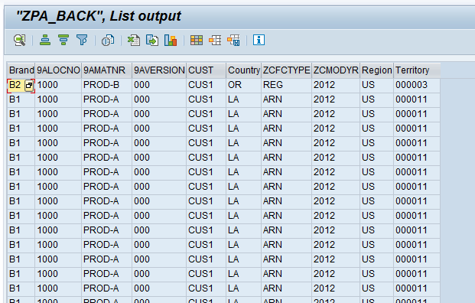Open the input help icon in B2 cell
Image resolution: width=475 pixels, height=303 pixels.
29,86
